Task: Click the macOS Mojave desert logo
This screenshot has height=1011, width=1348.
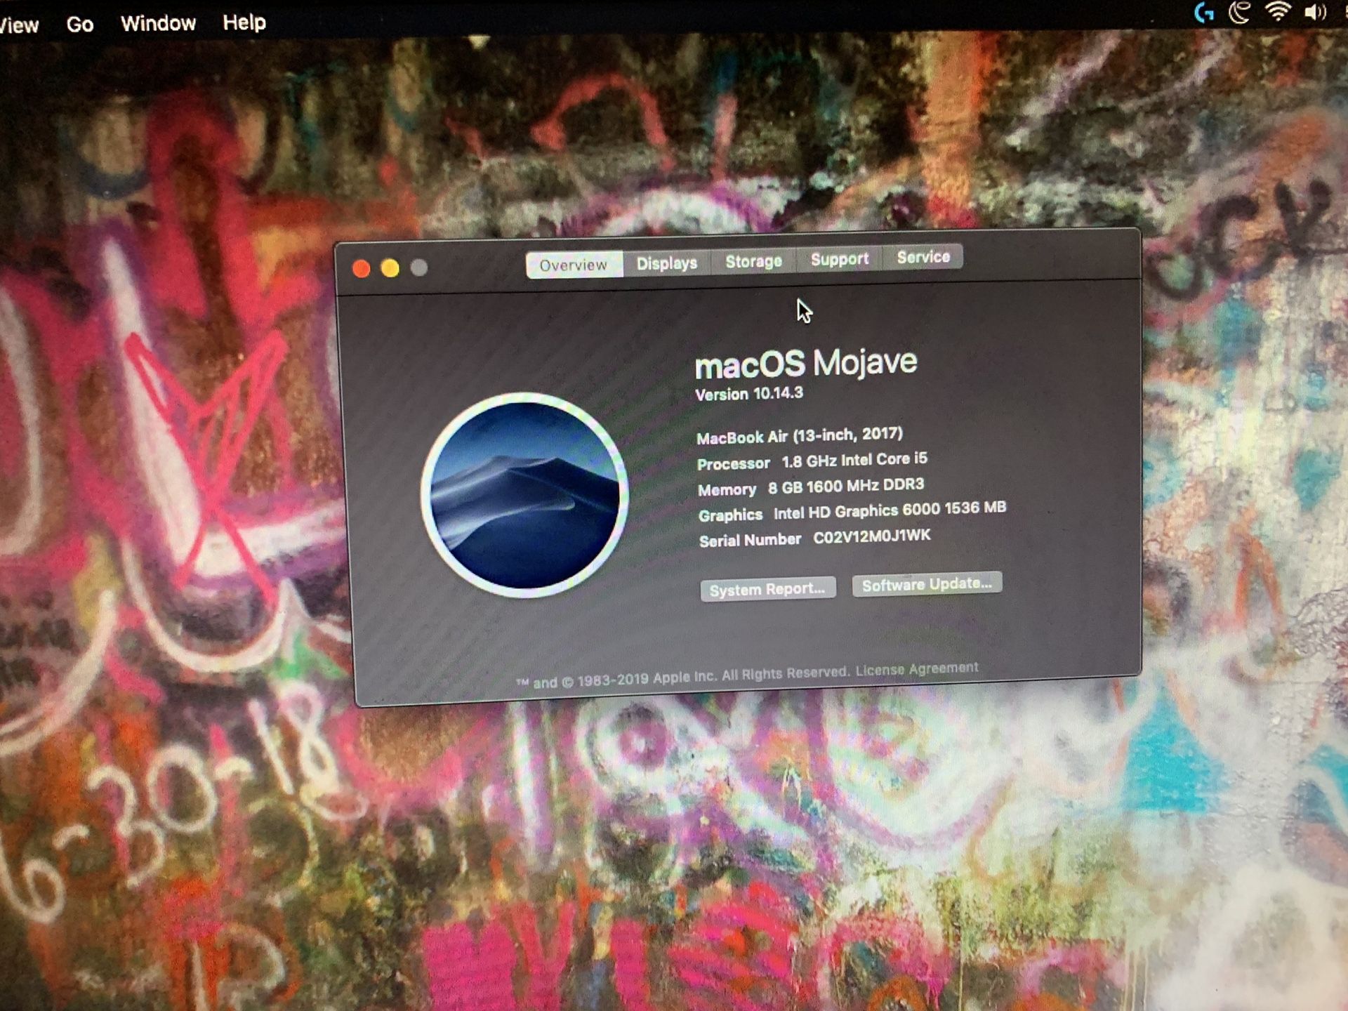Action: click(x=524, y=495)
